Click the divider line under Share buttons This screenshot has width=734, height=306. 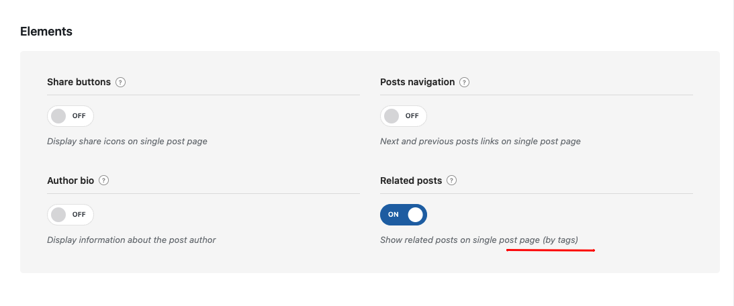coord(203,95)
